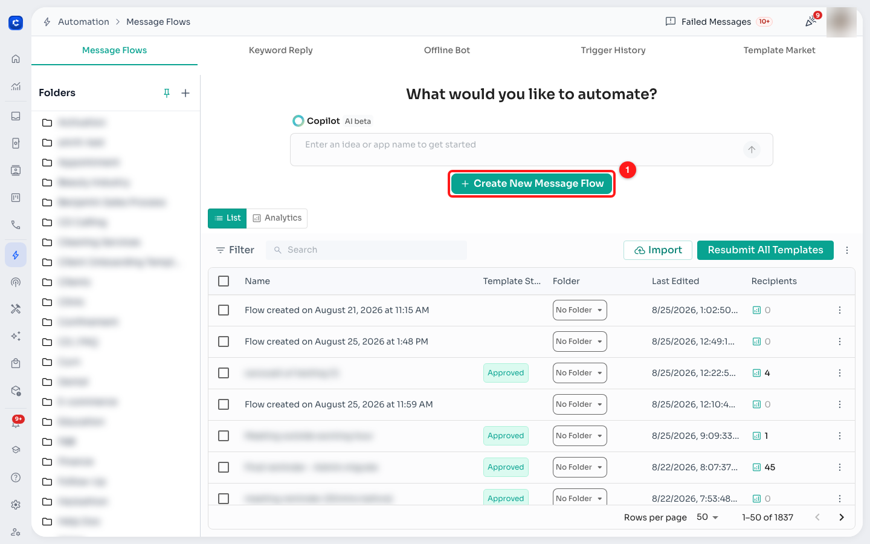Open the Filter options
The image size is (870, 544).
pos(235,250)
